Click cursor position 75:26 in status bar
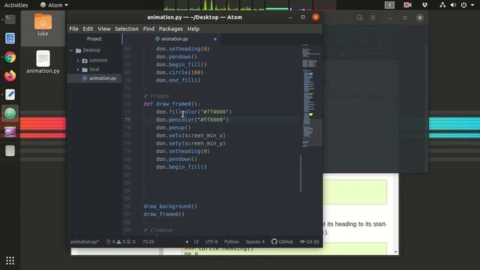The image size is (480, 270). 148,241
